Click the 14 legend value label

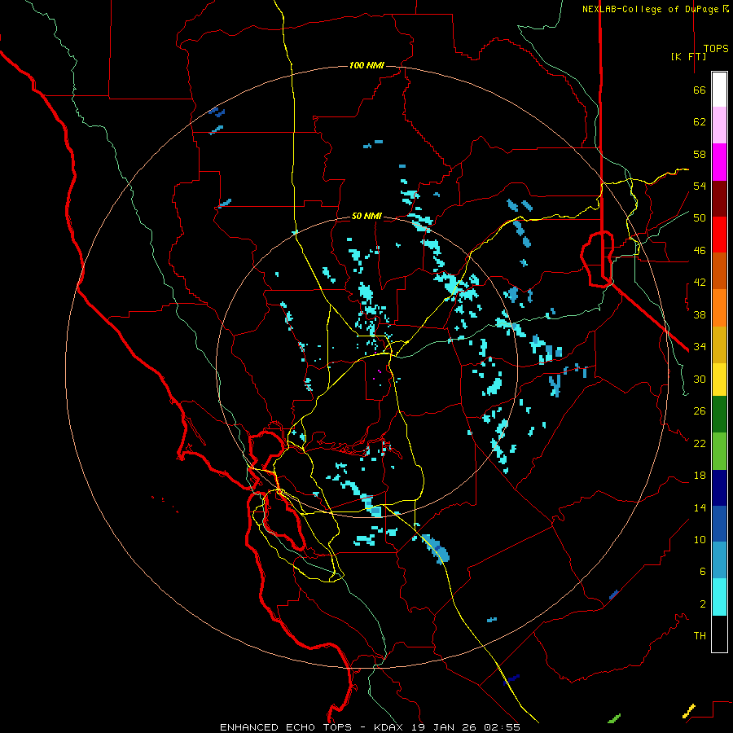700,507
